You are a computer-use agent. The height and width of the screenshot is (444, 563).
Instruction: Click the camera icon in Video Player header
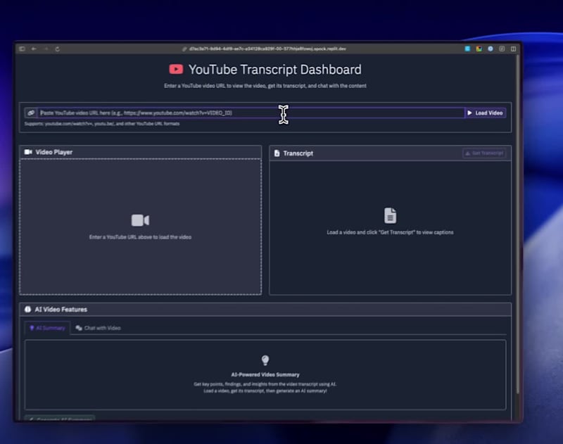(28, 152)
